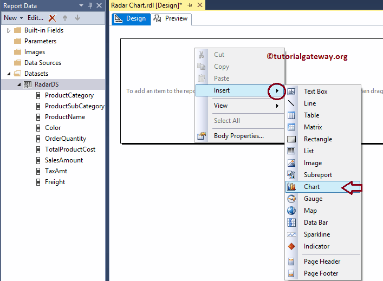Viewport: 383px width, 281px height.
Task: Click the Subreport icon
Action: [x=291, y=175]
